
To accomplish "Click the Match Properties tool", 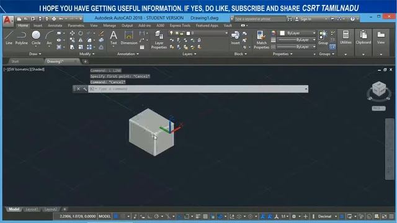I will point(261,40).
